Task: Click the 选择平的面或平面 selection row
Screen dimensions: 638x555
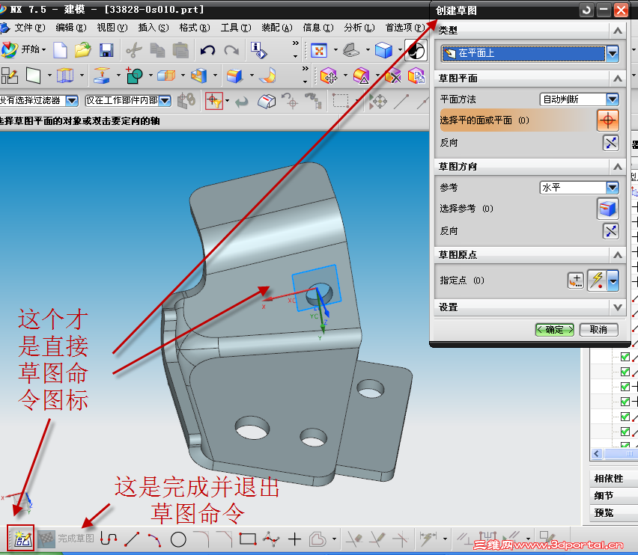Action: coord(517,120)
